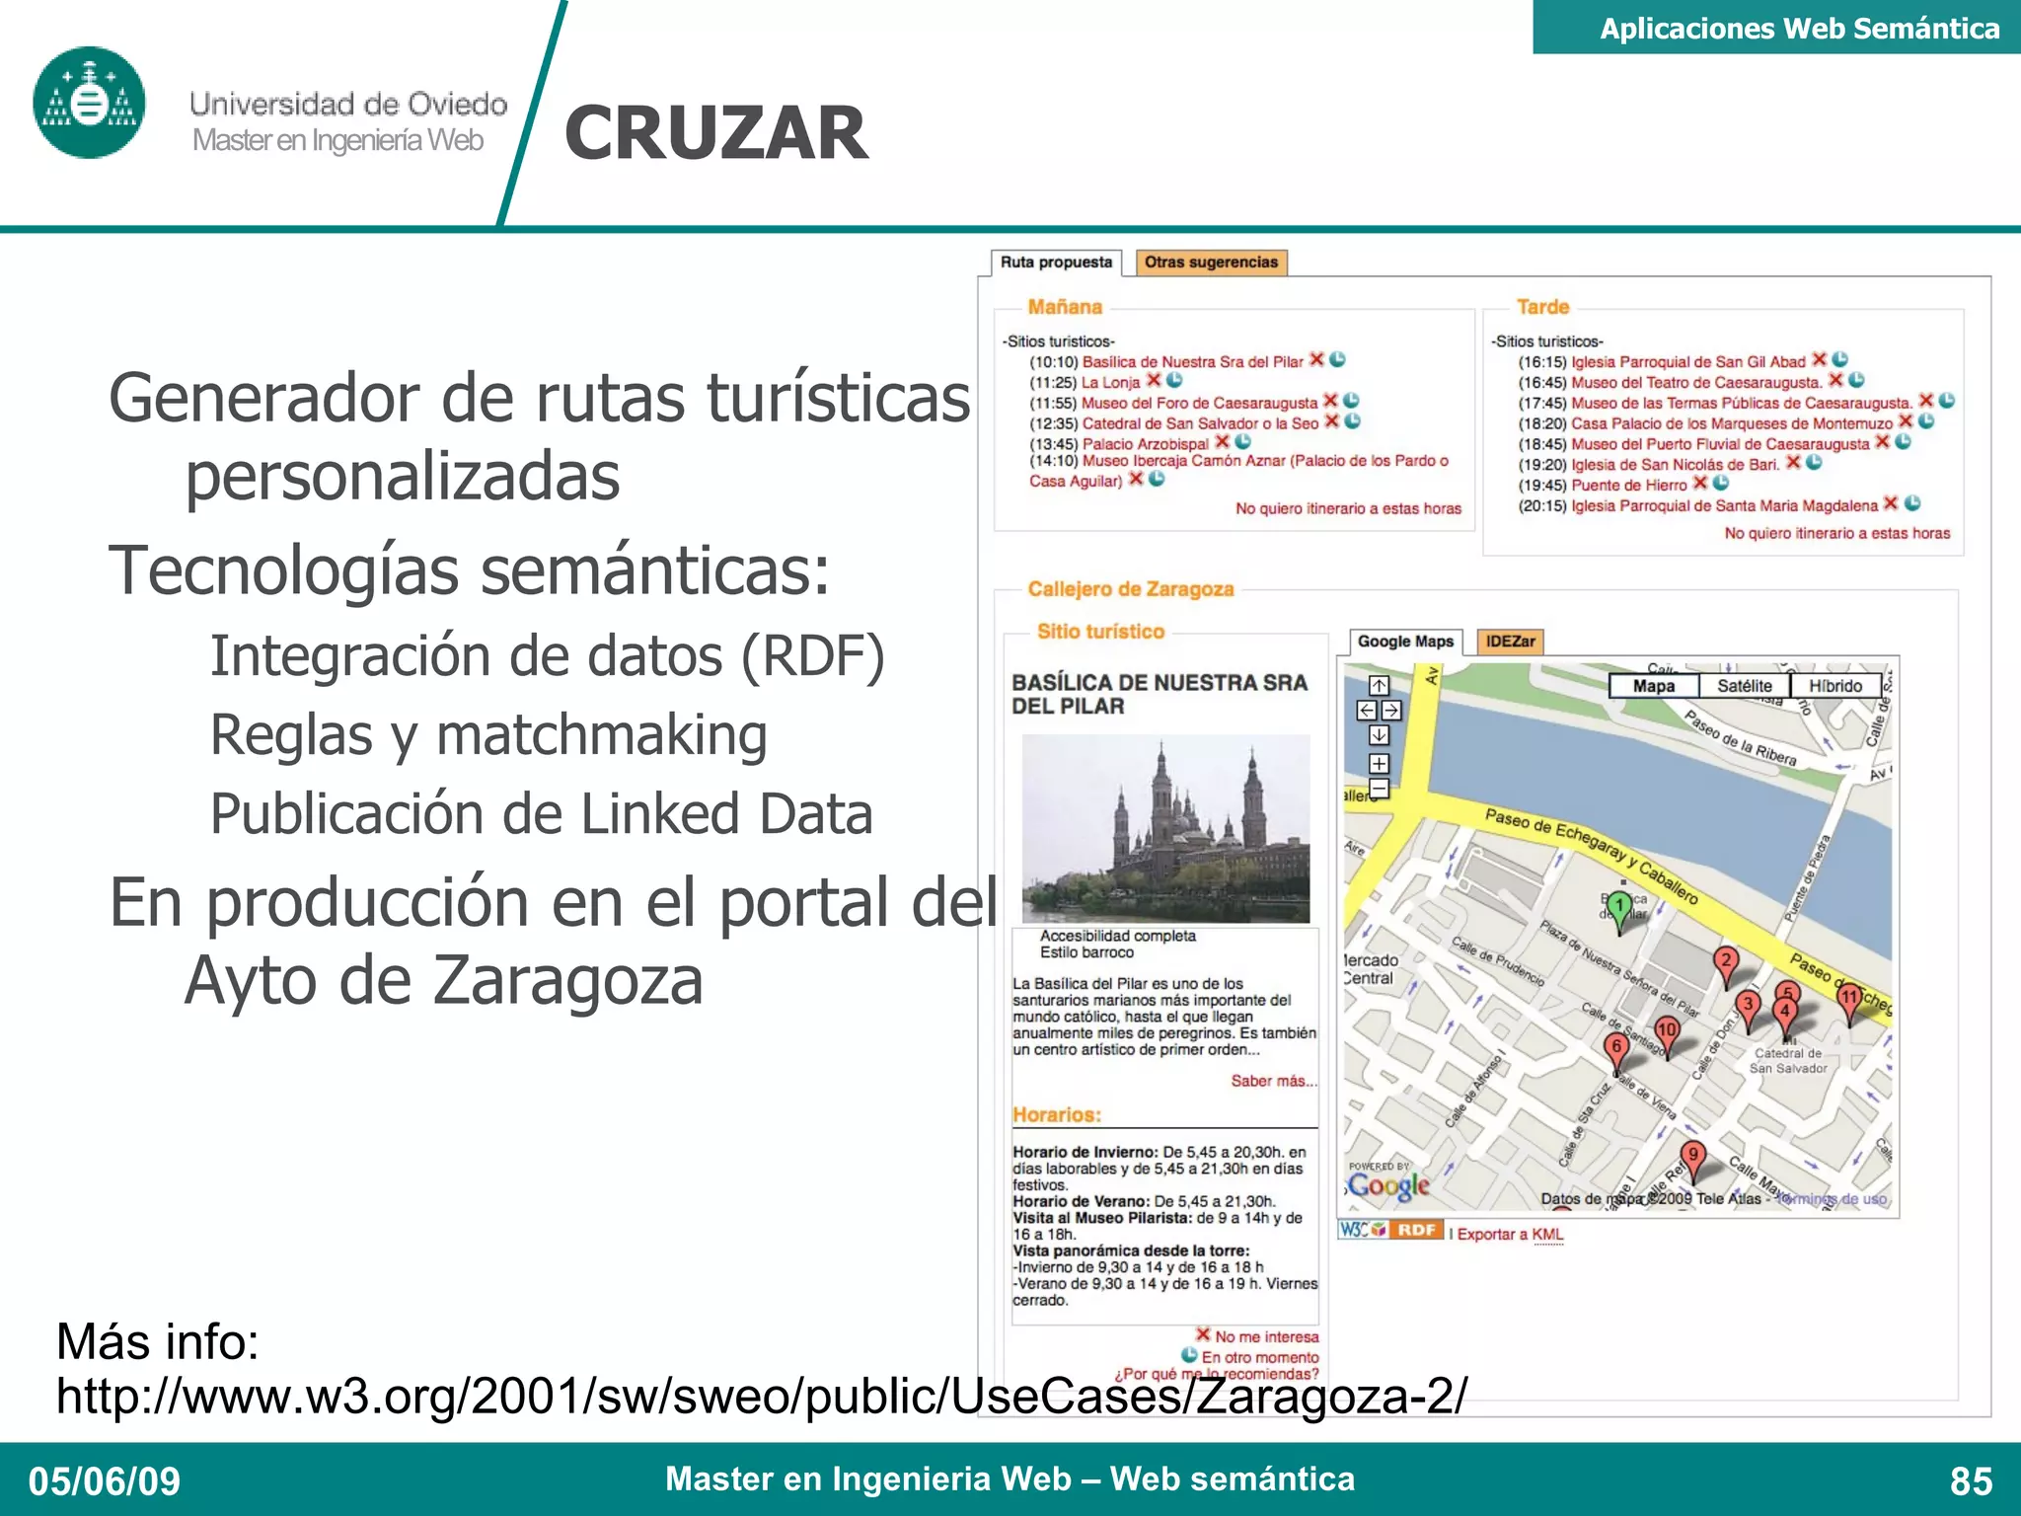Click afternoon 'No quiero itinerario a estas horas'
The height and width of the screenshot is (1516, 2021).
tap(1836, 534)
